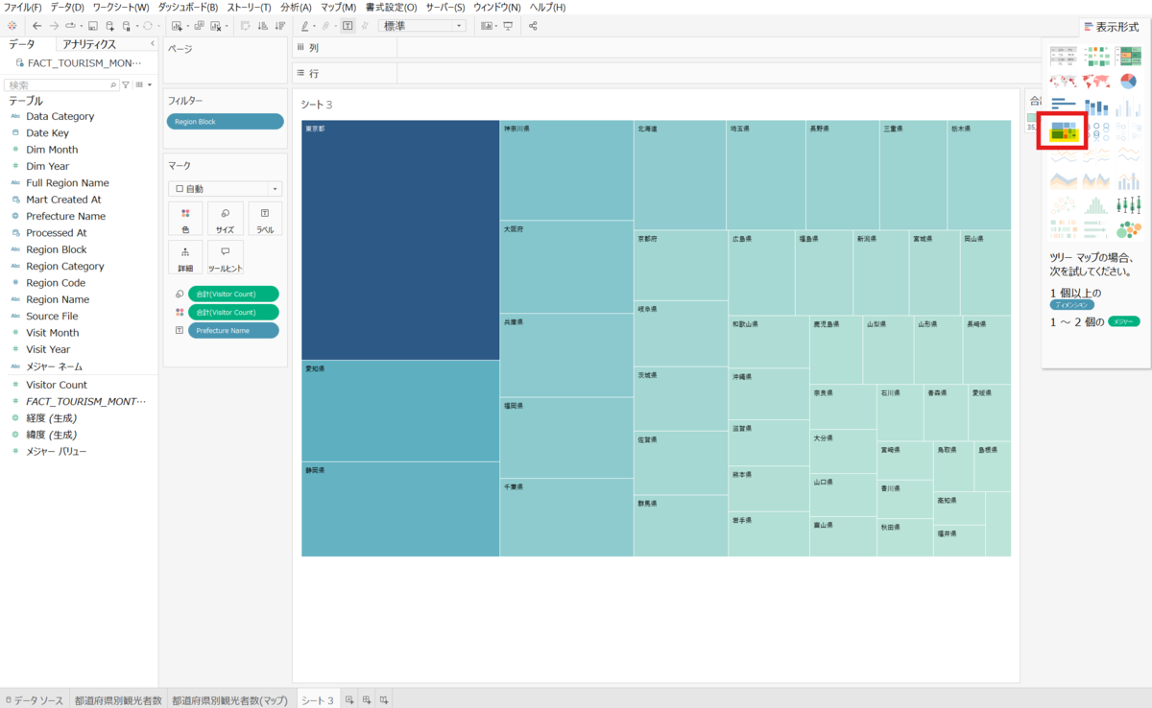Select the stacked bars chart in Show Me
Screen dimensions: 1152x708
click(1096, 106)
